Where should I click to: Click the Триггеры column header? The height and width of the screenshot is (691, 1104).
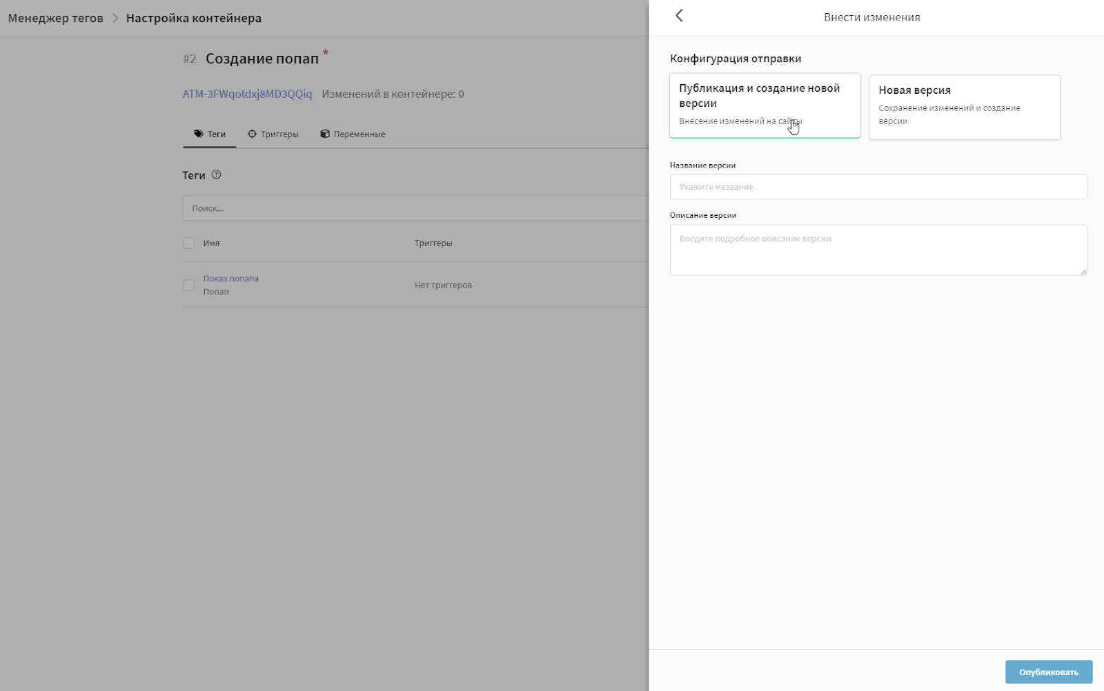tap(433, 243)
